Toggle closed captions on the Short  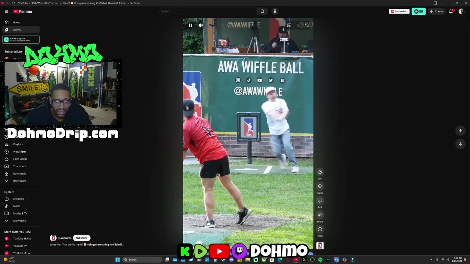pyautogui.click(x=289, y=25)
